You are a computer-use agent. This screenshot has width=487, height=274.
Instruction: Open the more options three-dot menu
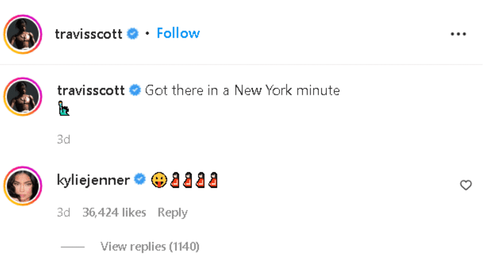click(458, 34)
